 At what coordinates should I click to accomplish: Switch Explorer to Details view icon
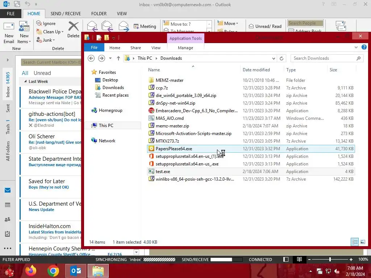pos(355,242)
